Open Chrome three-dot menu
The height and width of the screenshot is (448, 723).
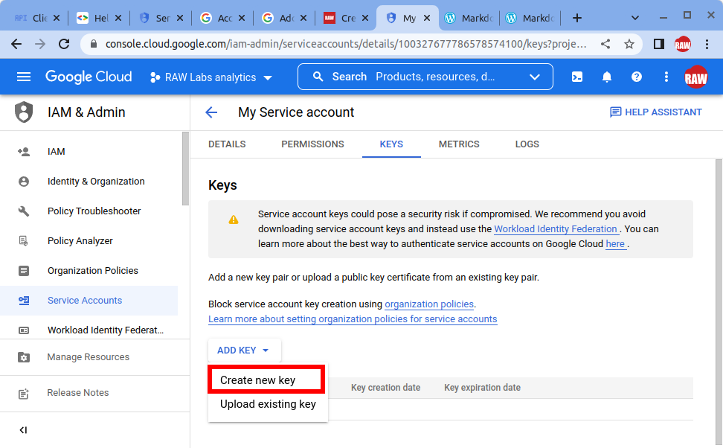[x=707, y=44]
